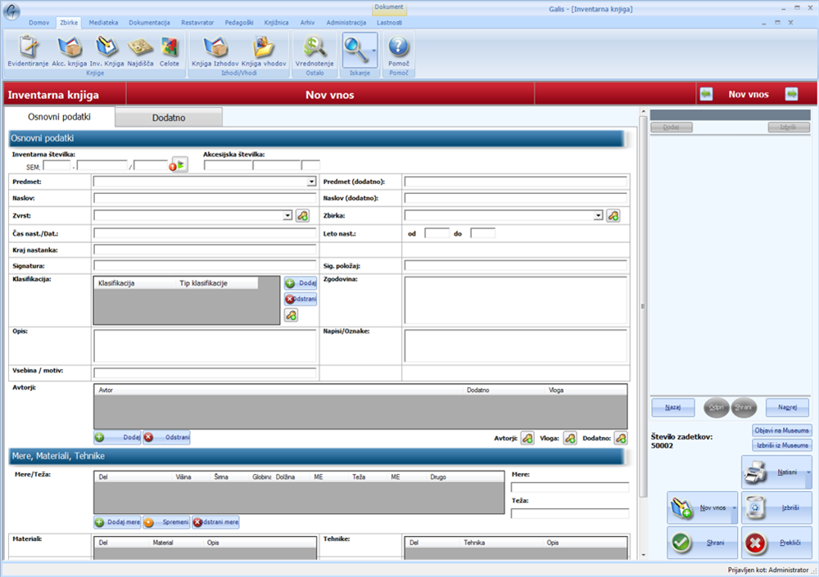
Task: Click the Vrednotenje icon
Action: tap(315, 49)
